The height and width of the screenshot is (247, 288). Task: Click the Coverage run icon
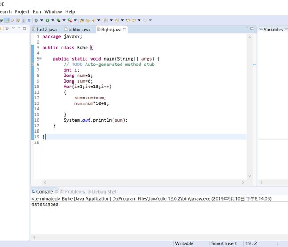[x=58, y=20]
